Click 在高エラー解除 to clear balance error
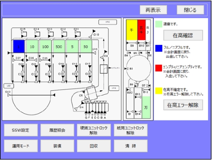The image size is (212, 160). coord(183,105)
